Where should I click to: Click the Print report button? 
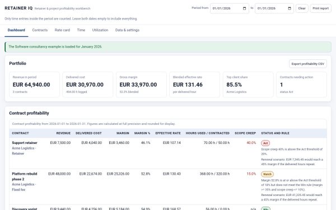(320, 8)
